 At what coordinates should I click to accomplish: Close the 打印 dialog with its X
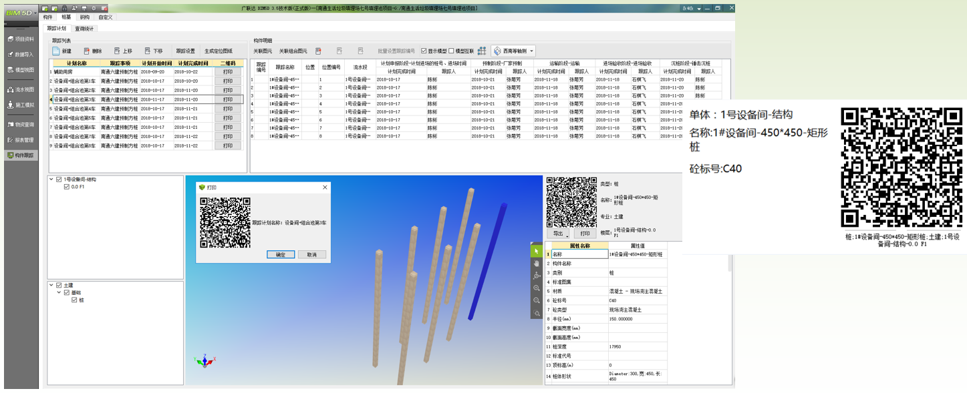(325, 187)
